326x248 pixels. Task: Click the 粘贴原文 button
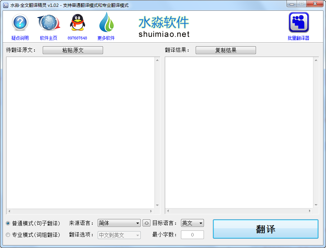click(73, 50)
